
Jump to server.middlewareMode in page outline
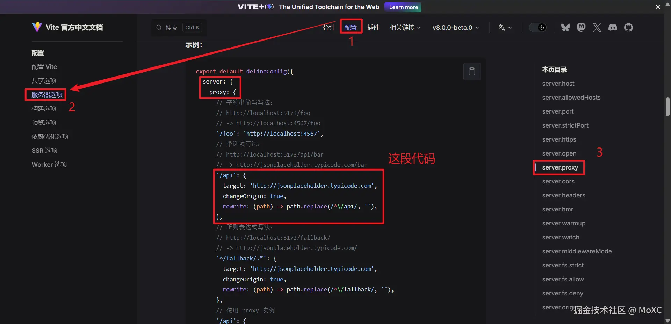[x=577, y=251]
